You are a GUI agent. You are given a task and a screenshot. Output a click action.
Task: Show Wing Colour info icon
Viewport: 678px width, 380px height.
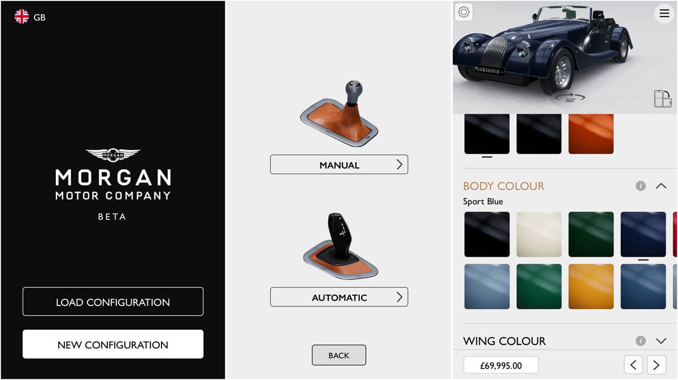640,341
